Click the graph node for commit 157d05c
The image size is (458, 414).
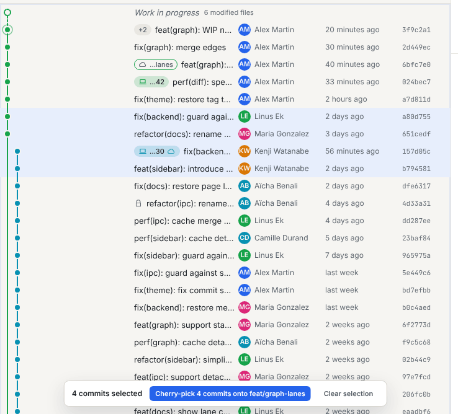17,151
